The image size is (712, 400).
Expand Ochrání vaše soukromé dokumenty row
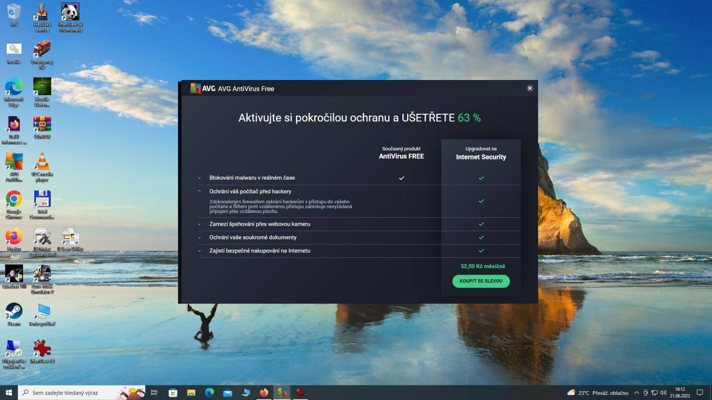tap(199, 237)
